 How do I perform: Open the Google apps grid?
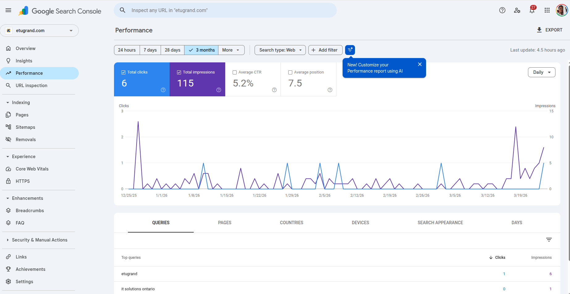(x=547, y=10)
